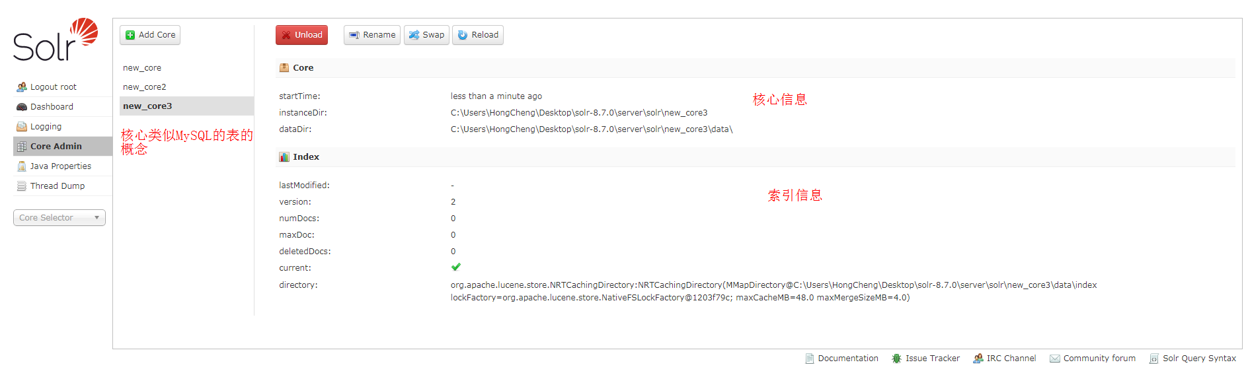
Task: Click the instanceDir path value
Action: coord(579,113)
